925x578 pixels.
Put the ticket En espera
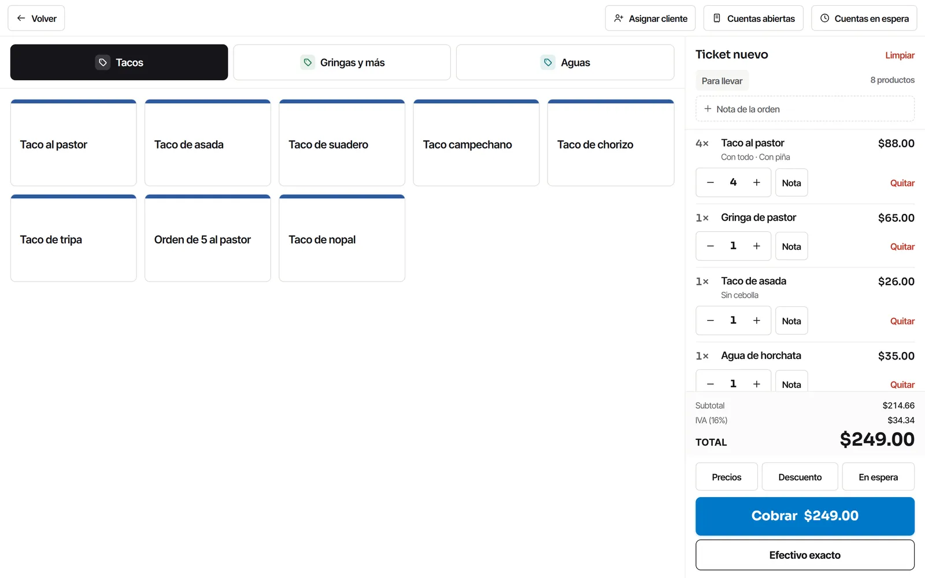(878, 477)
